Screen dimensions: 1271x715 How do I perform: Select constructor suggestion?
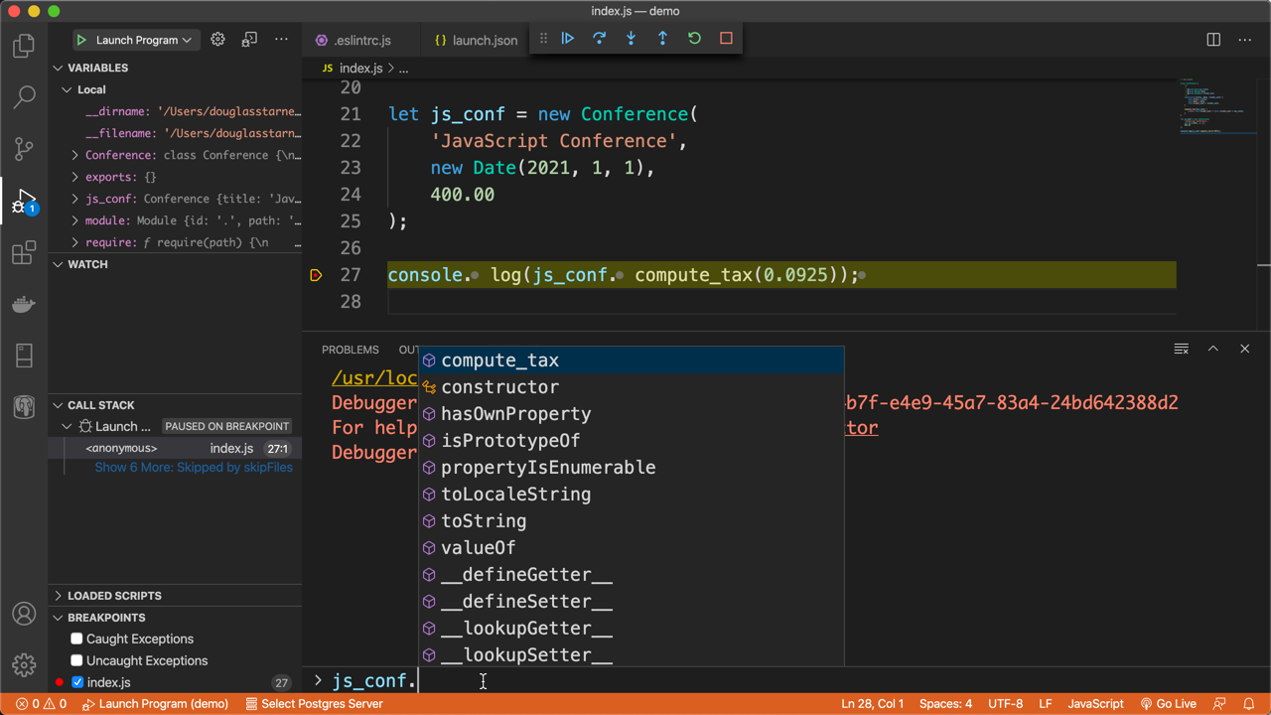tap(632, 387)
